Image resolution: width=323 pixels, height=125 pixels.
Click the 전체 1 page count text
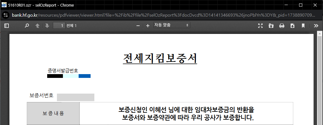point(71,26)
